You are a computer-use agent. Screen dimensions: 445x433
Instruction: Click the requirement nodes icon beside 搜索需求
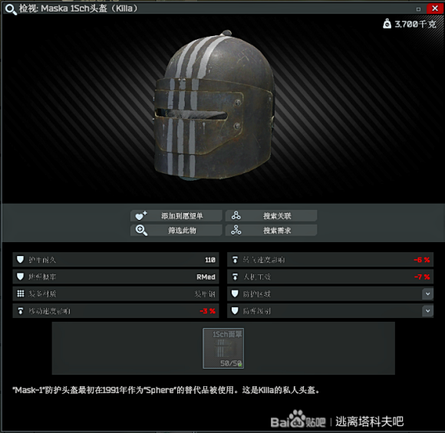point(236,230)
